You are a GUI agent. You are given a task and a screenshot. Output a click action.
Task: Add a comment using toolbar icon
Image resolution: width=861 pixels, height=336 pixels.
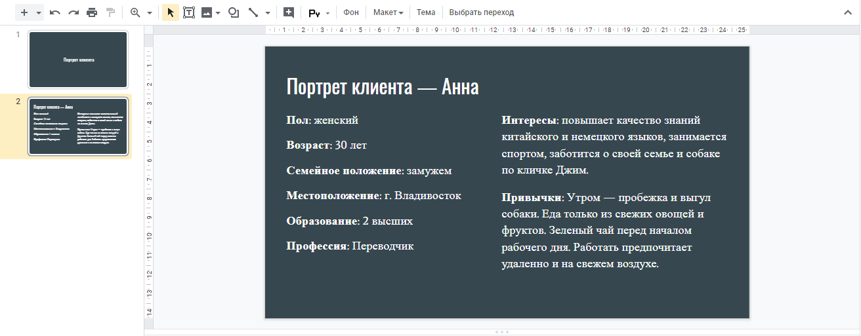pos(288,12)
